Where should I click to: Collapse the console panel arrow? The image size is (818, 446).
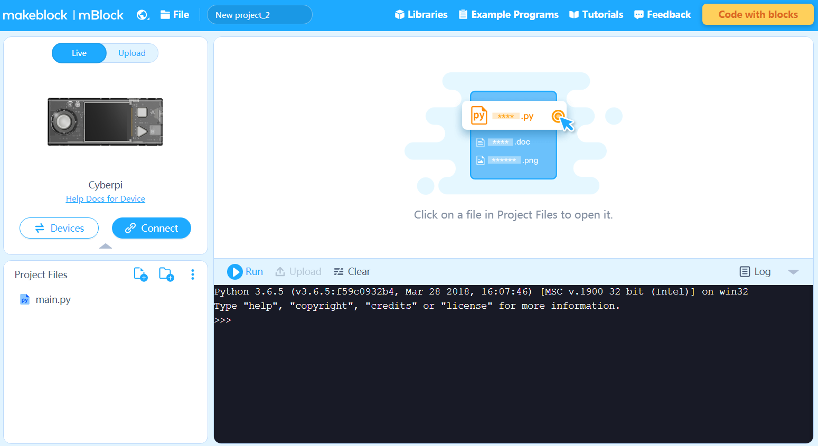coord(793,272)
